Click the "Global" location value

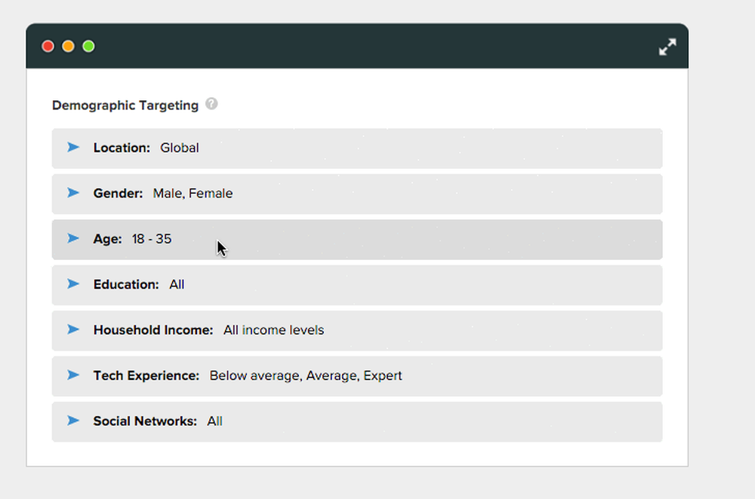pyautogui.click(x=180, y=148)
